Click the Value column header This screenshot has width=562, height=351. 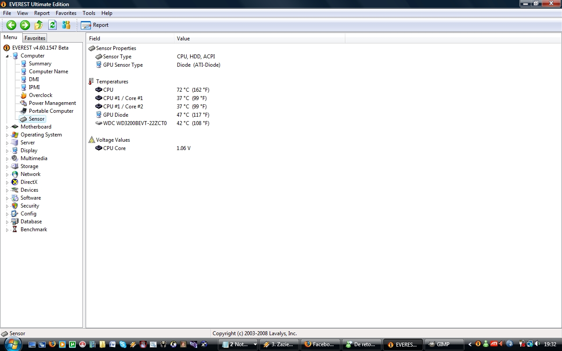pos(259,39)
